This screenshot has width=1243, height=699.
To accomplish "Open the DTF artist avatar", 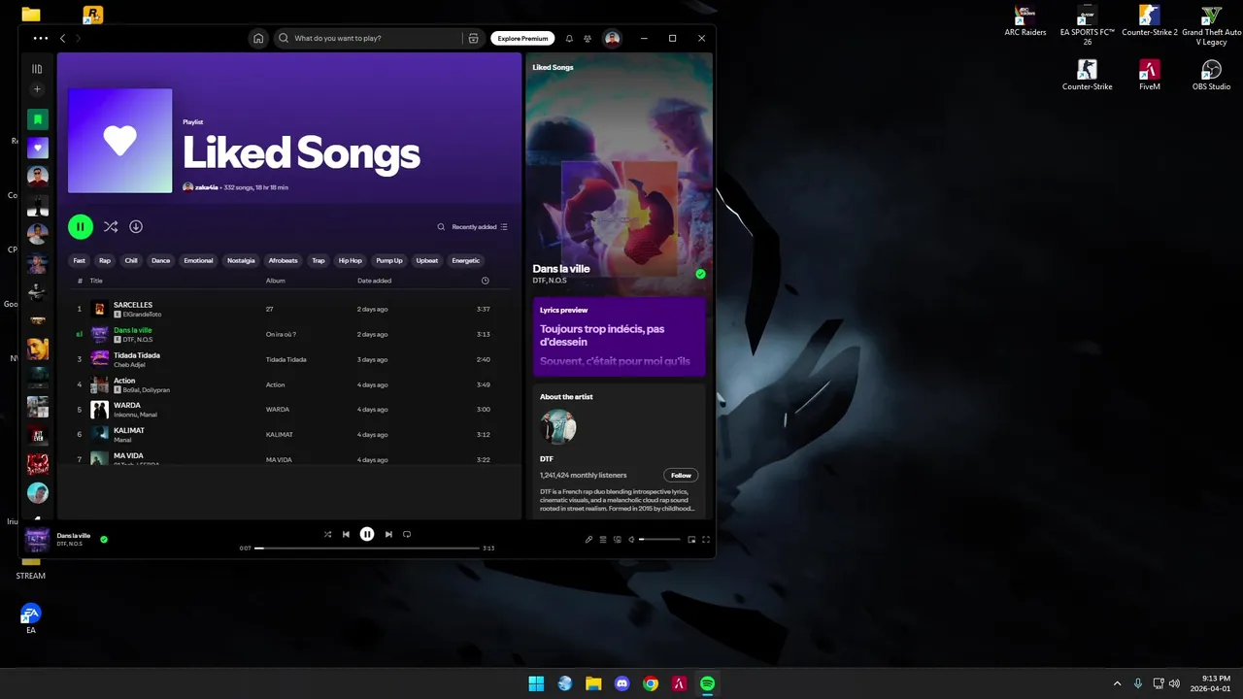I will point(558,427).
